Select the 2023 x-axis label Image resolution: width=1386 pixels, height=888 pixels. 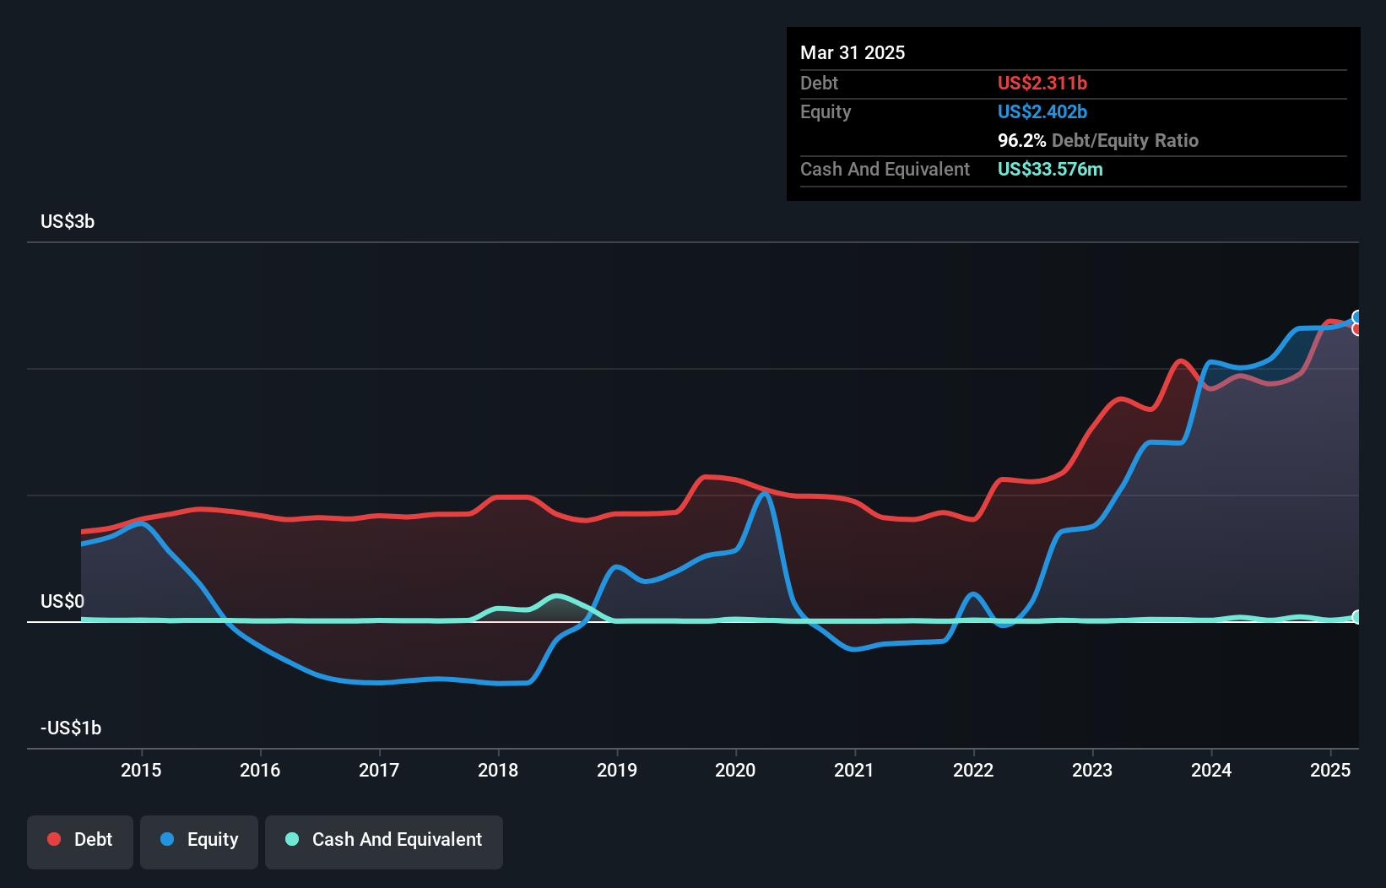point(1092,770)
